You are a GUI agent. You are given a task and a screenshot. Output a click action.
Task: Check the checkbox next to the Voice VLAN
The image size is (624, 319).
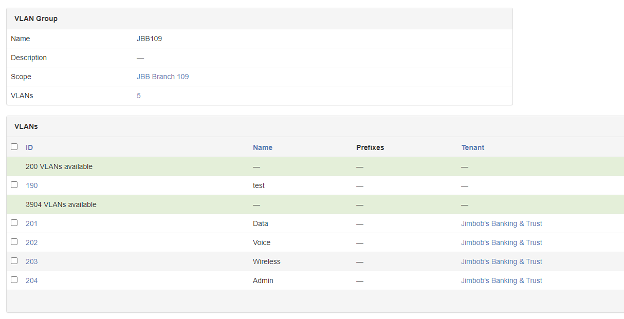click(x=14, y=241)
